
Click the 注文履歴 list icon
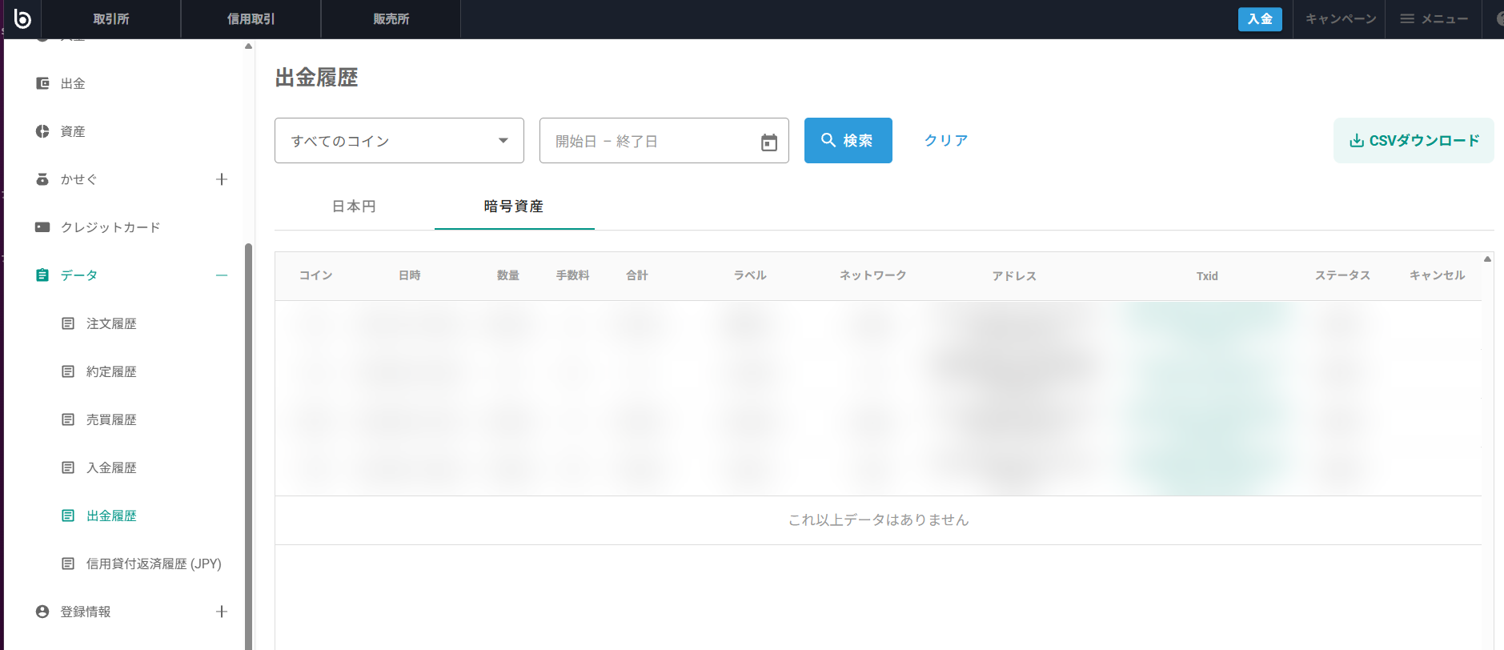(x=68, y=323)
